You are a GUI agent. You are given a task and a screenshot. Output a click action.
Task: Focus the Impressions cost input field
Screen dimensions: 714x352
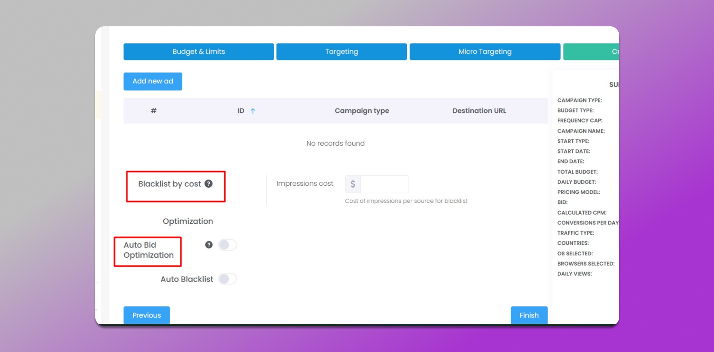coord(384,184)
